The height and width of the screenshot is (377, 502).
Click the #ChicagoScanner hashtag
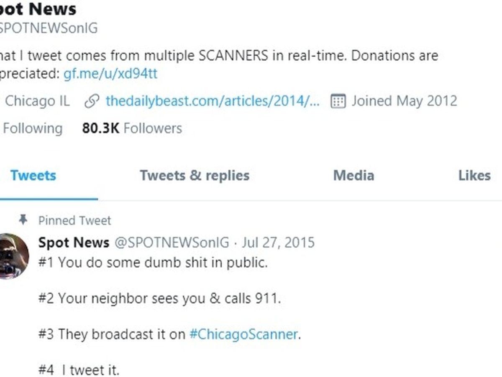tap(243, 334)
